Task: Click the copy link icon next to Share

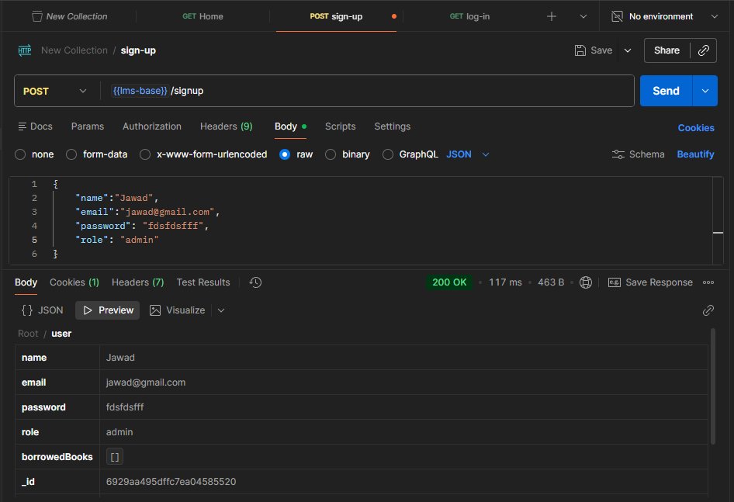Action: coord(704,50)
